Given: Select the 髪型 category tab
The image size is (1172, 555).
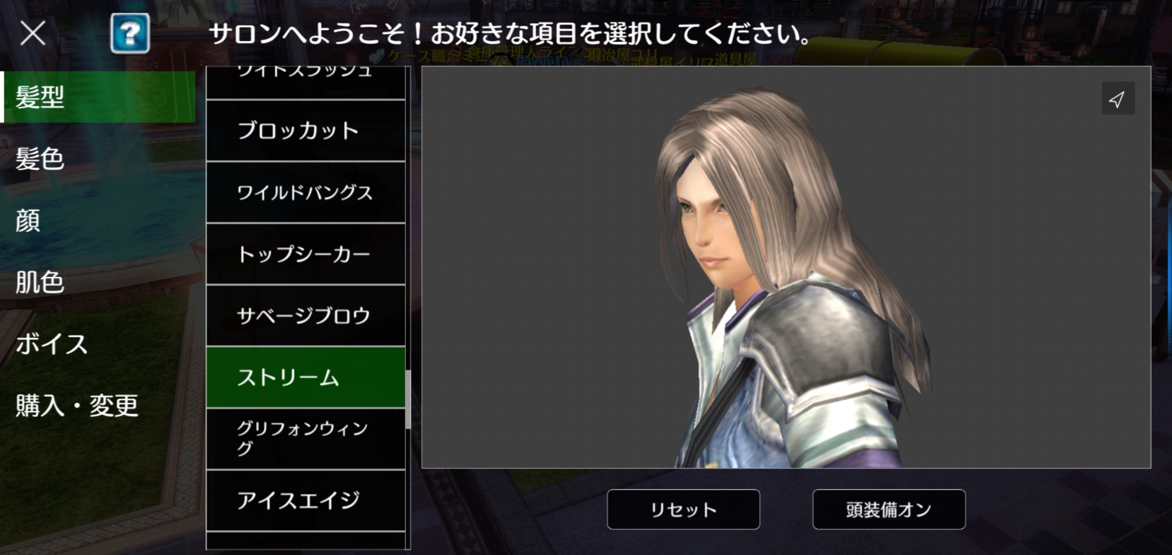Looking at the screenshot, I should pos(98,97).
